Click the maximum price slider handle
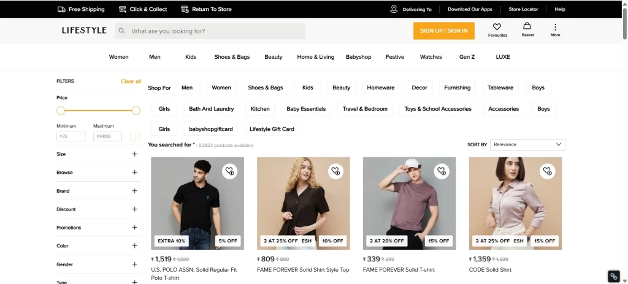This screenshot has width=628, height=284. coord(136,110)
